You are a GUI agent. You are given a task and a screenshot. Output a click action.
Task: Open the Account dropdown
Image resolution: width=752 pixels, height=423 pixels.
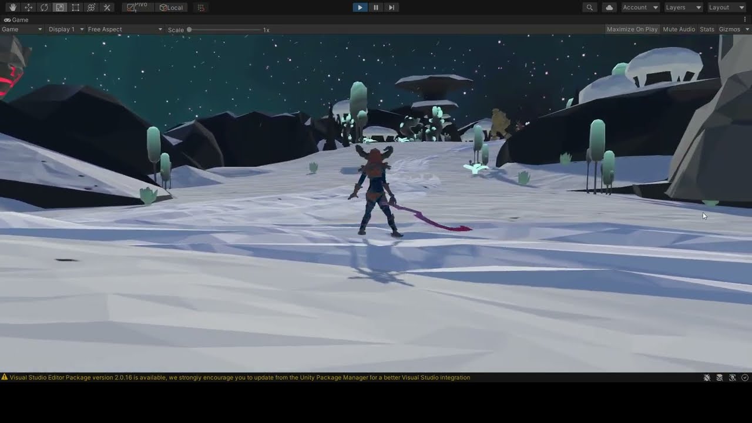pos(640,8)
